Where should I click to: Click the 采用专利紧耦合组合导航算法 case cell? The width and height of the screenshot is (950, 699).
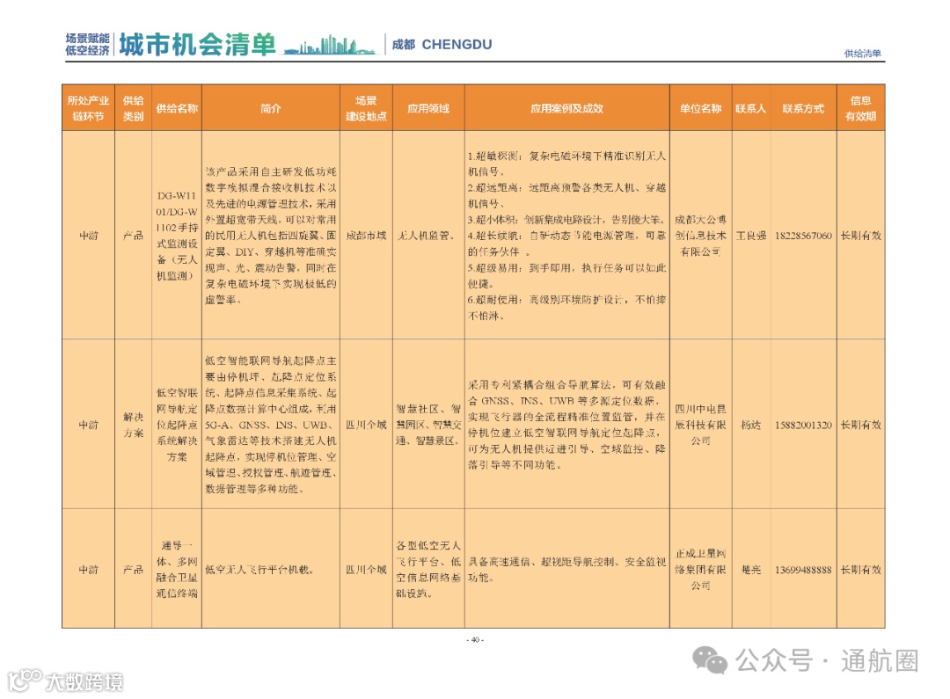coord(566,425)
